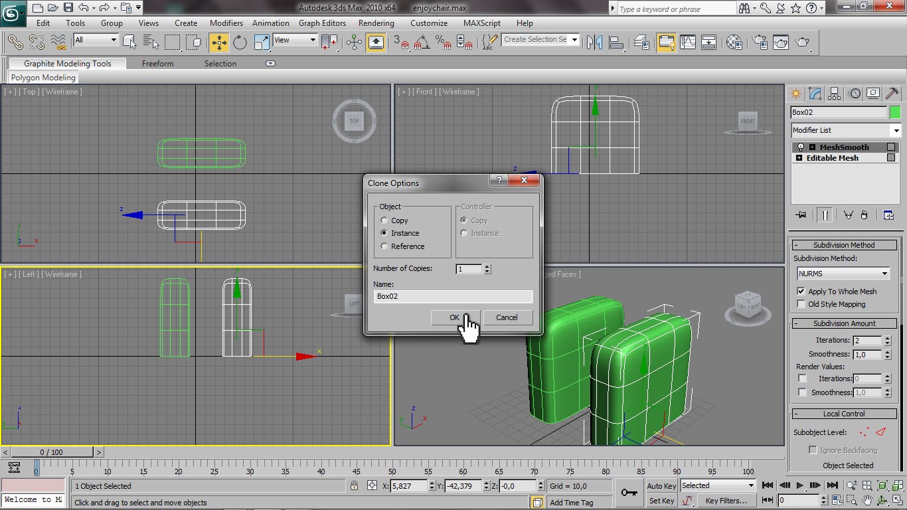Select the Utilities panel hammer icon

click(892, 93)
